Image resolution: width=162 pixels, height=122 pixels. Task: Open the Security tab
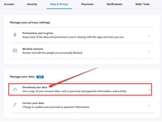tap(32, 4)
